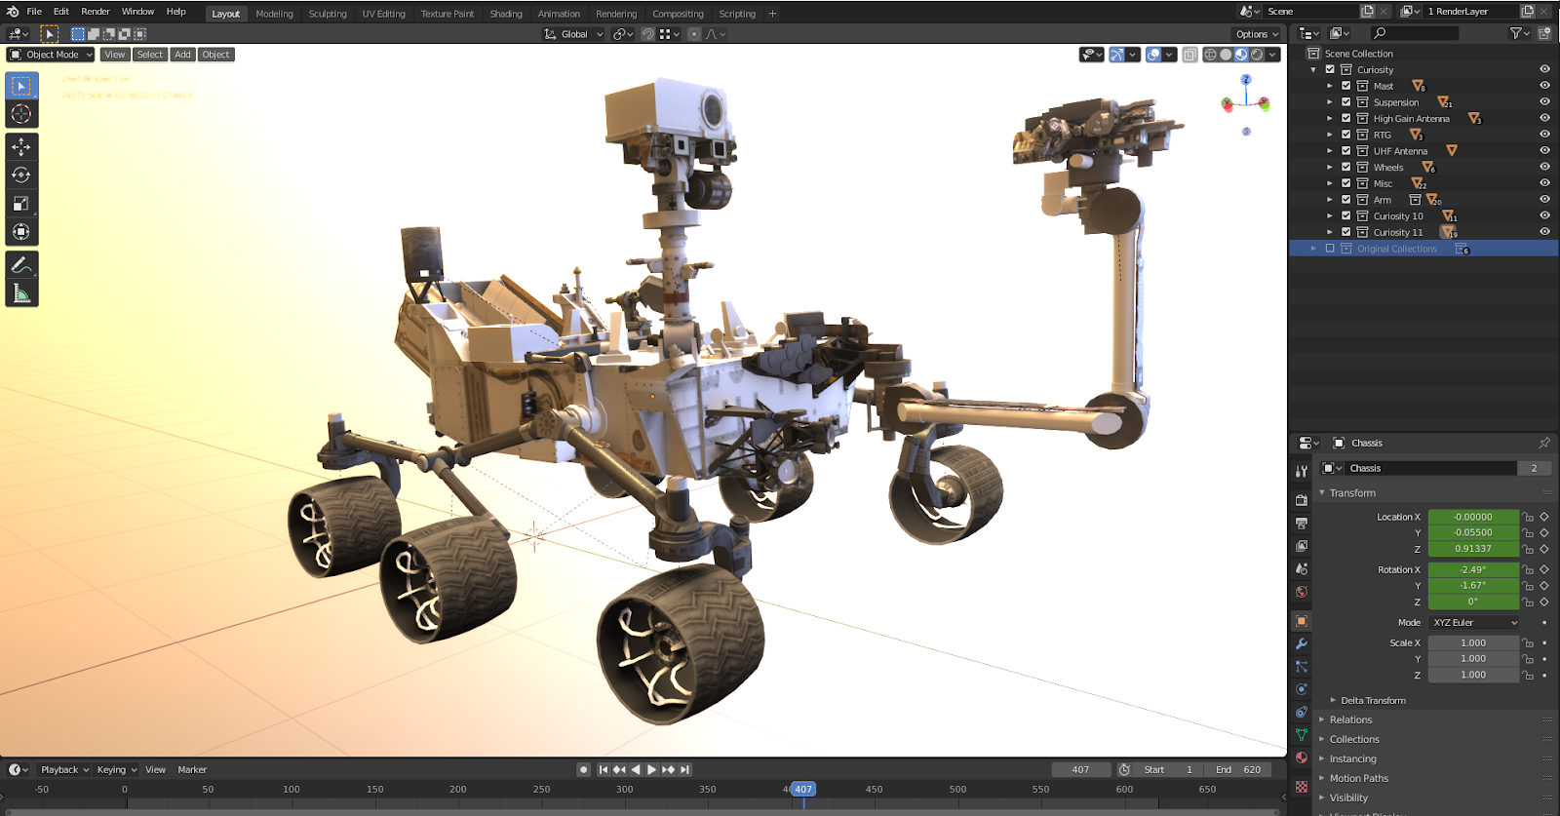Uncheck the High Gain Antenna collection
This screenshot has width=1560, height=816.
pos(1345,118)
